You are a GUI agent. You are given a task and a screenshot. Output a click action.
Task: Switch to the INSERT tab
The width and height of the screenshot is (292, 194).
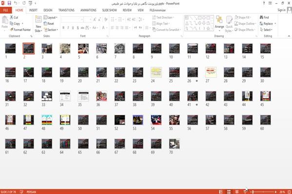click(x=33, y=10)
